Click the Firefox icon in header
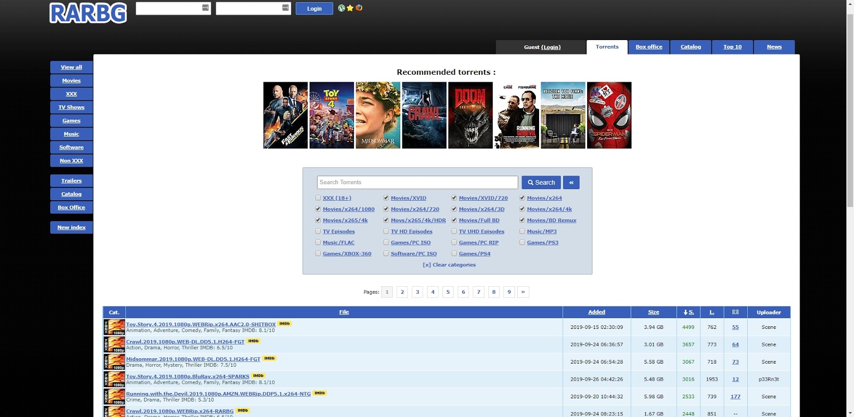This screenshot has width=854, height=417. click(x=359, y=8)
